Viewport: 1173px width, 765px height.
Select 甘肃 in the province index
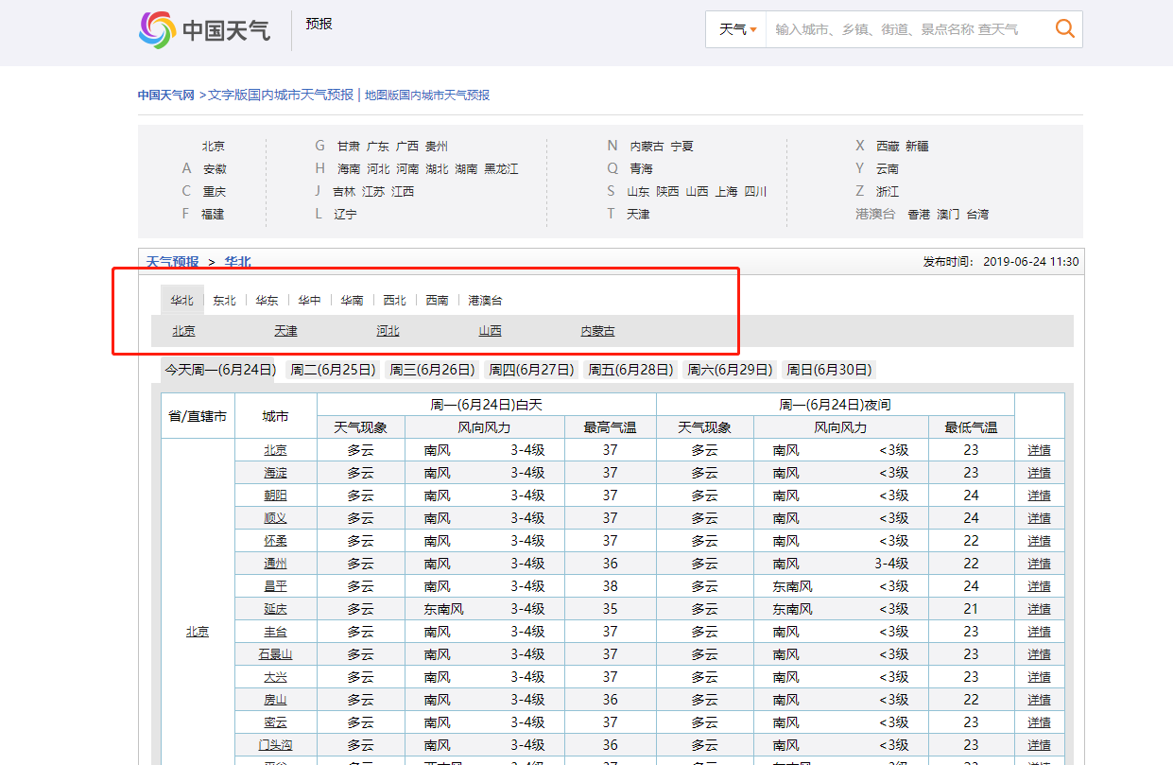pos(349,147)
